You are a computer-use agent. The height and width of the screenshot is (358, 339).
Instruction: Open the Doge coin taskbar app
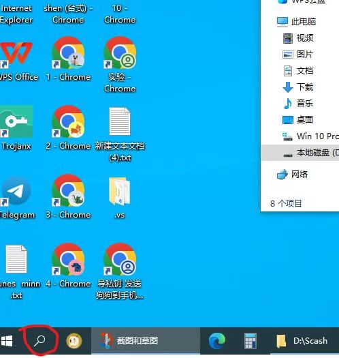74,341
